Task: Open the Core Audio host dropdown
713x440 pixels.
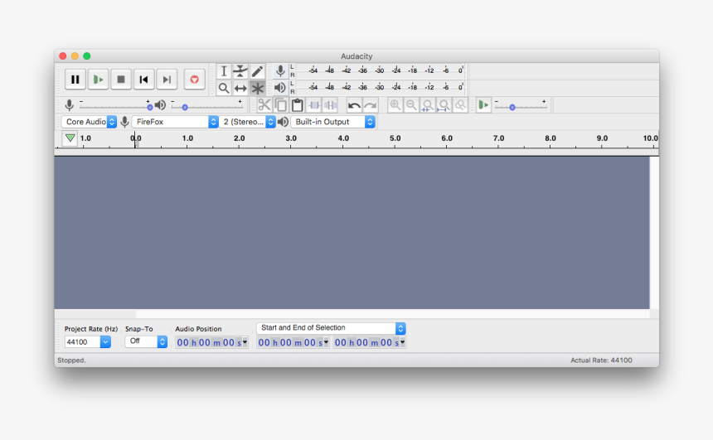Action: pos(90,122)
